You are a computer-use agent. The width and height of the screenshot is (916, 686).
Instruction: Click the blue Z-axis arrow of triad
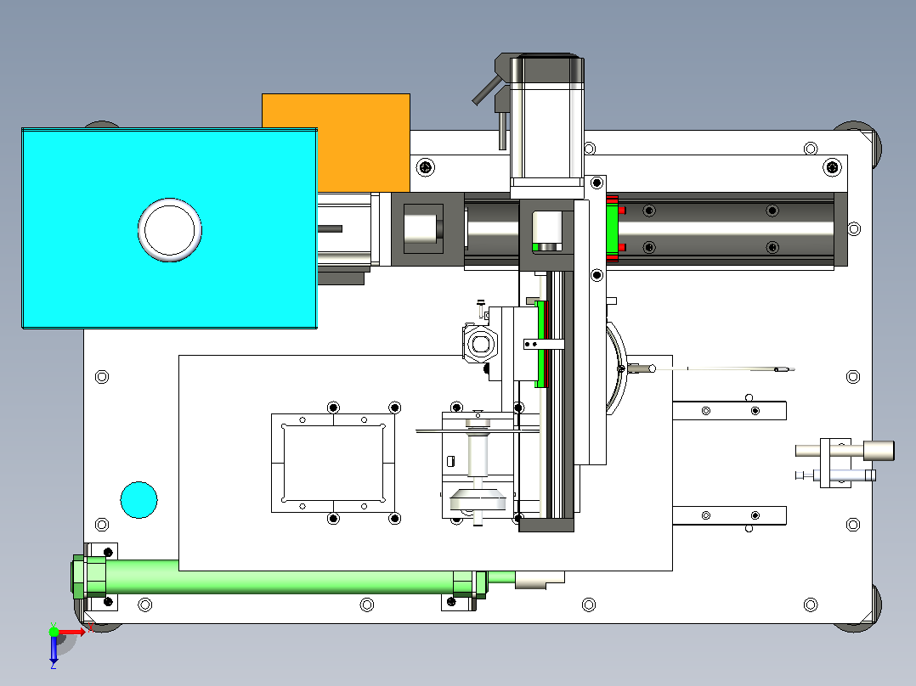(54, 649)
